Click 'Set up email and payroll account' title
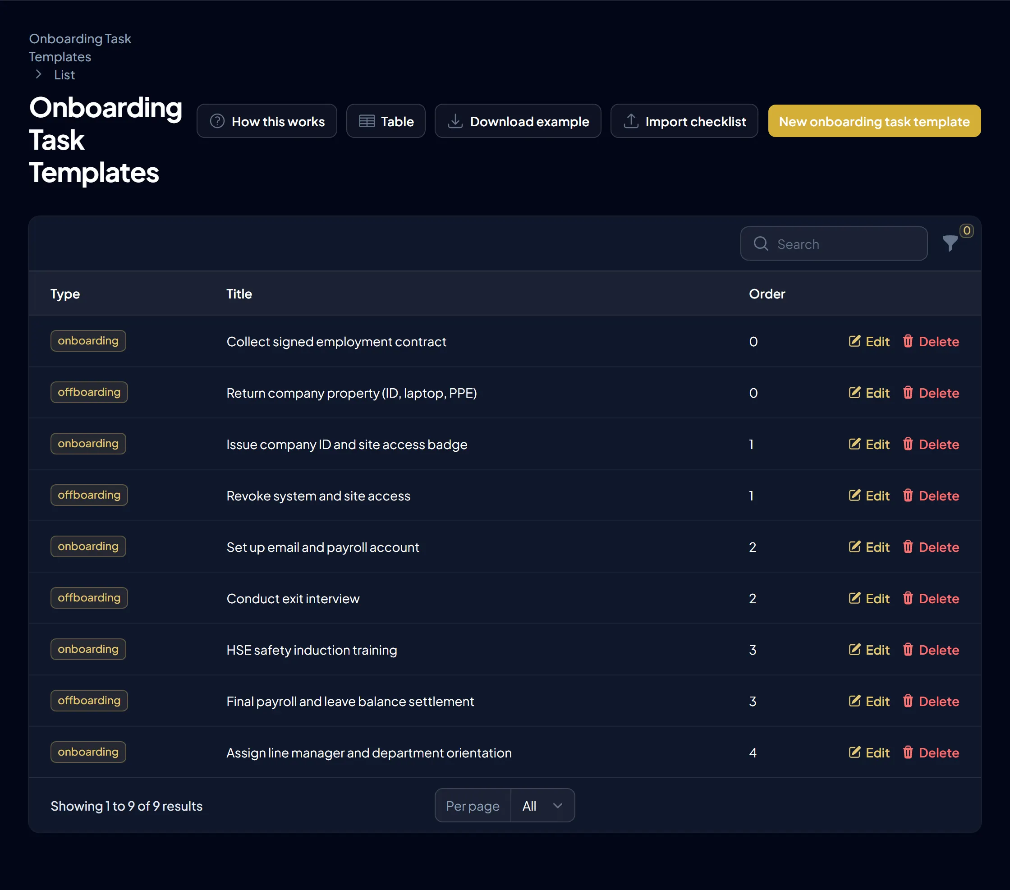The image size is (1010, 890). 323,547
